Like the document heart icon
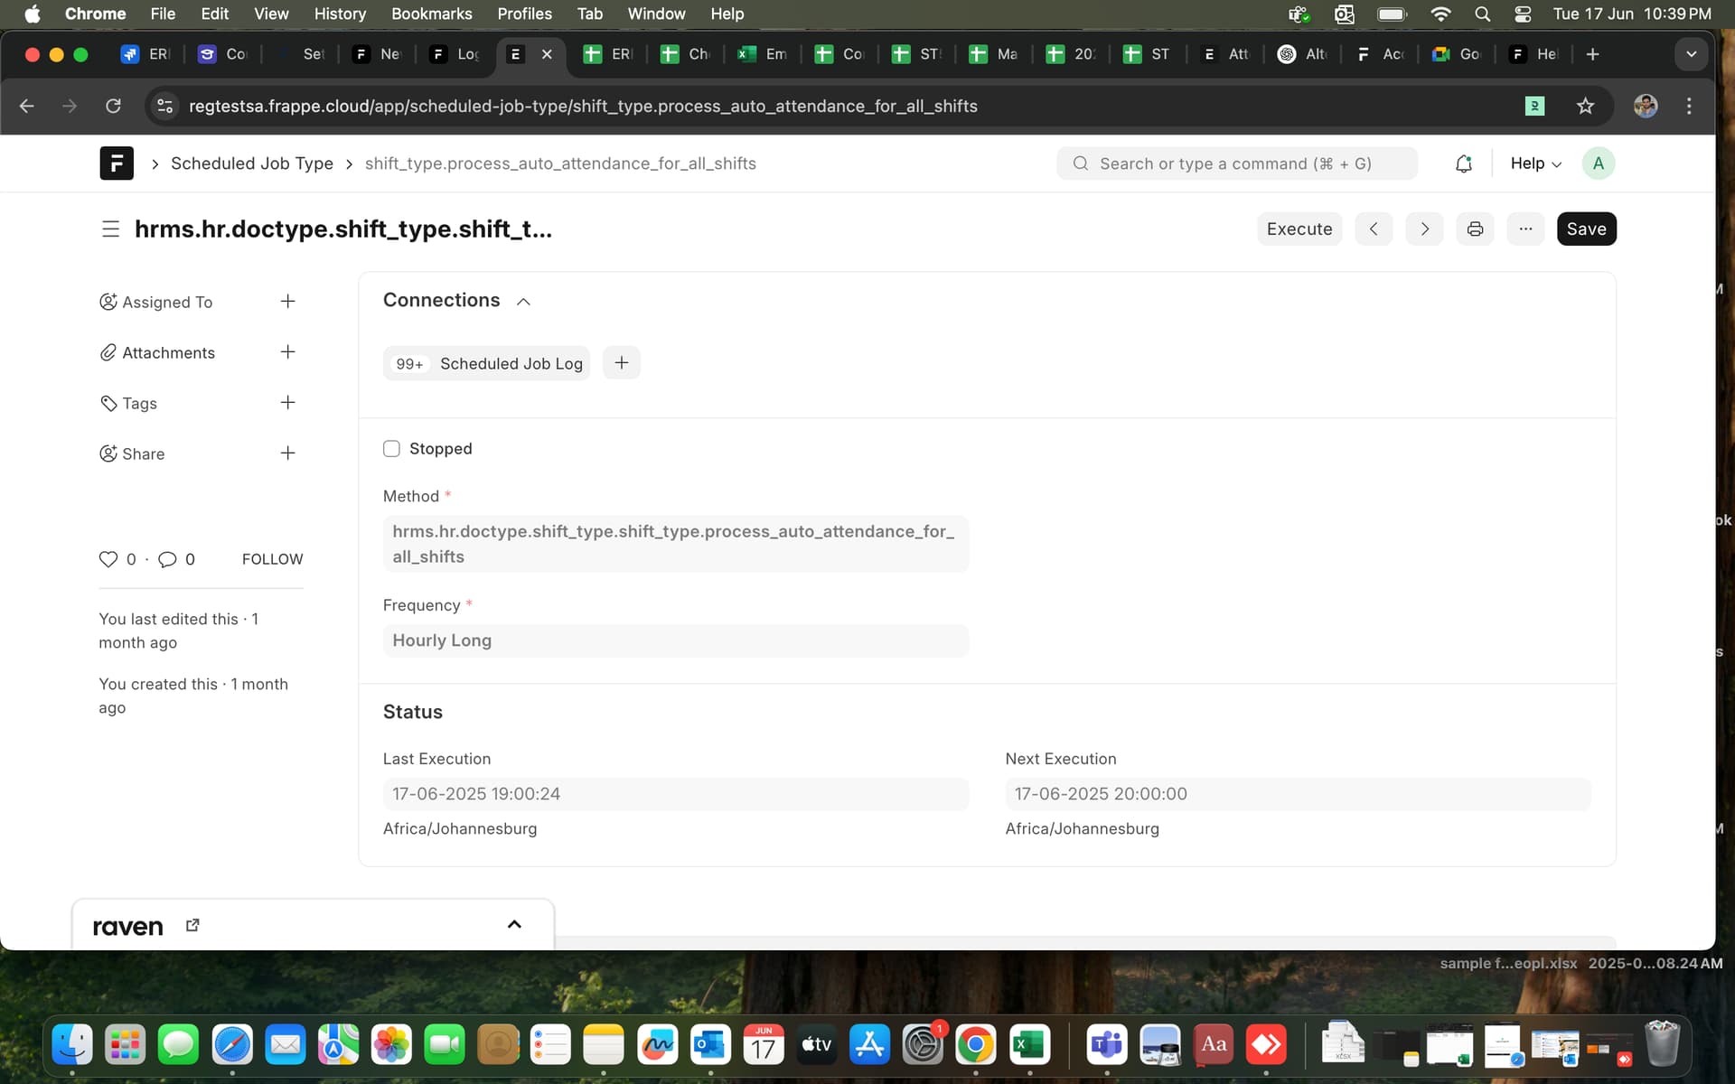1735x1084 pixels. 108,559
